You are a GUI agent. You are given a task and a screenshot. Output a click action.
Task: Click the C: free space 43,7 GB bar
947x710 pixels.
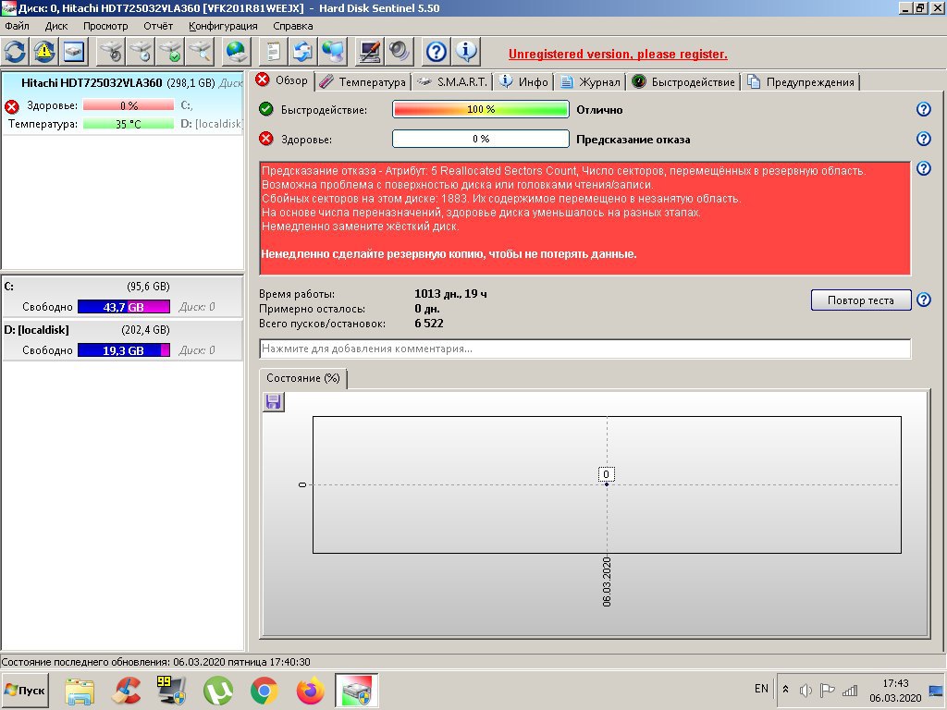click(x=124, y=307)
